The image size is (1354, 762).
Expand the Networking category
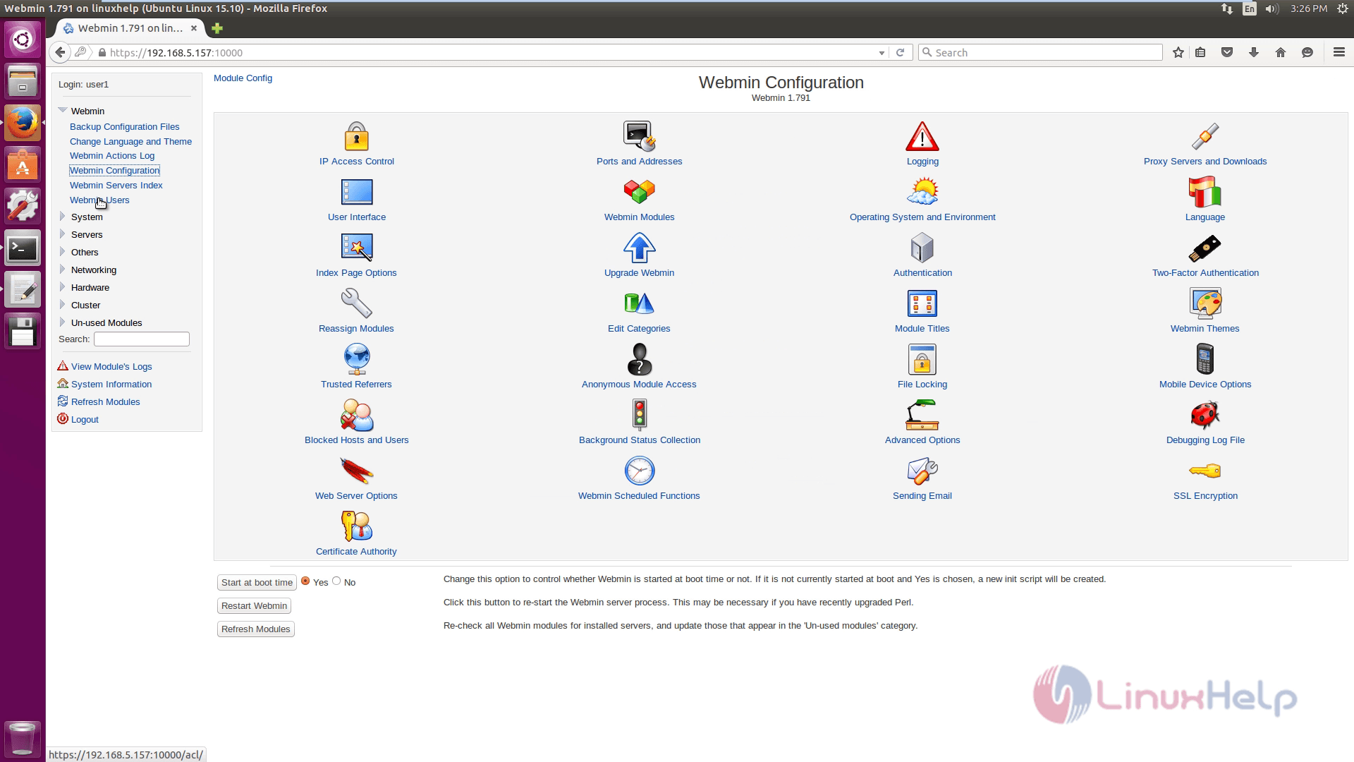[x=63, y=270]
